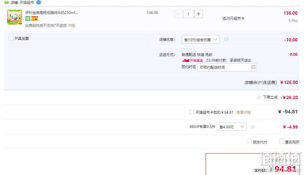Check the 匿名购买 anonymous purchase checkbox
Viewport: 304px width, 175px height.
(x=282, y=142)
